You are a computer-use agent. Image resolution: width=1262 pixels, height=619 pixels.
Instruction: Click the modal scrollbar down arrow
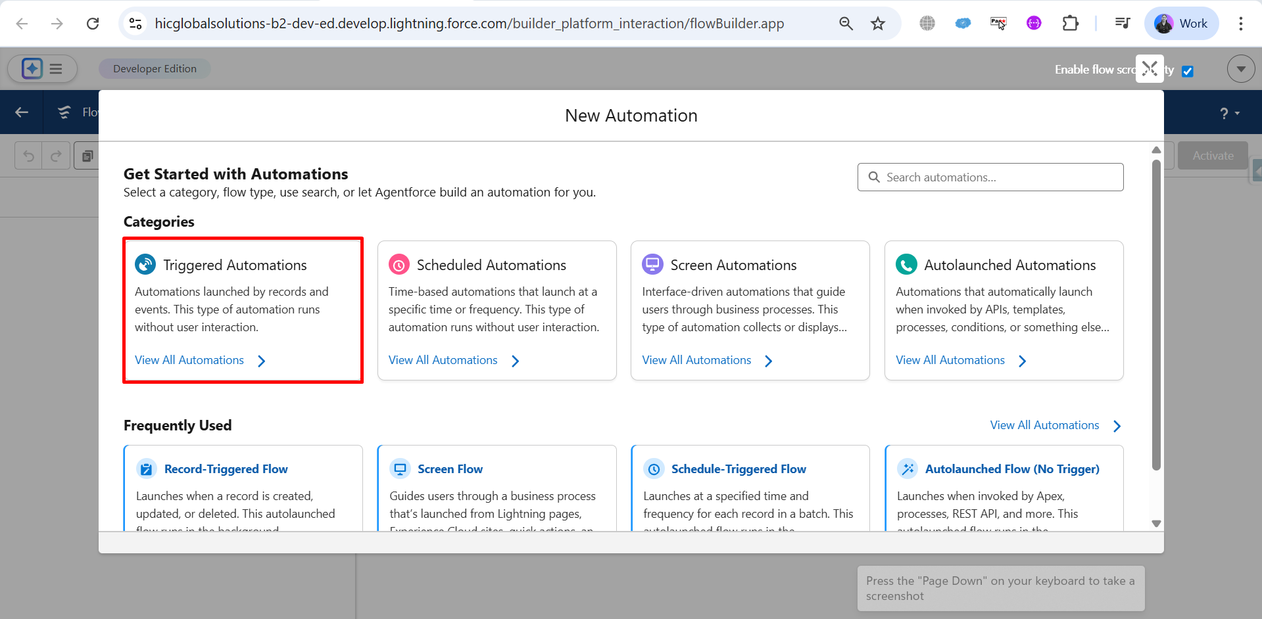click(x=1156, y=524)
